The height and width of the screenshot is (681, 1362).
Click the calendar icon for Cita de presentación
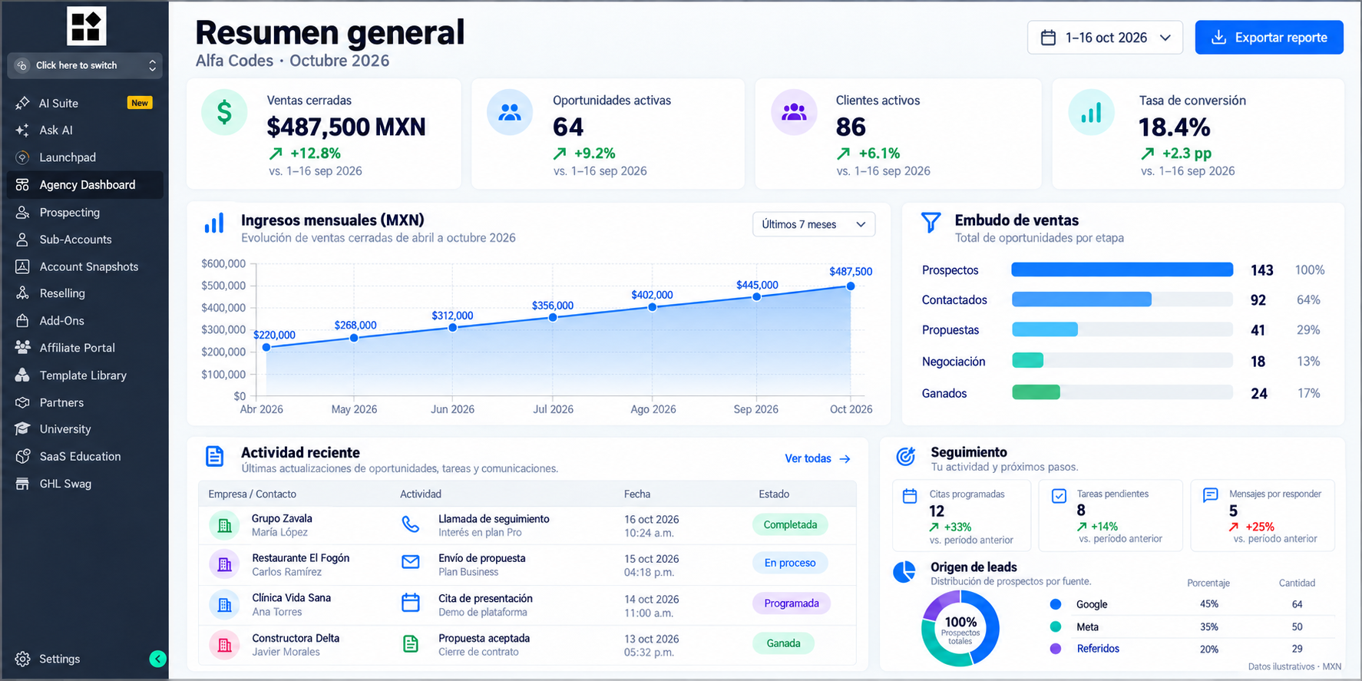coord(411,603)
